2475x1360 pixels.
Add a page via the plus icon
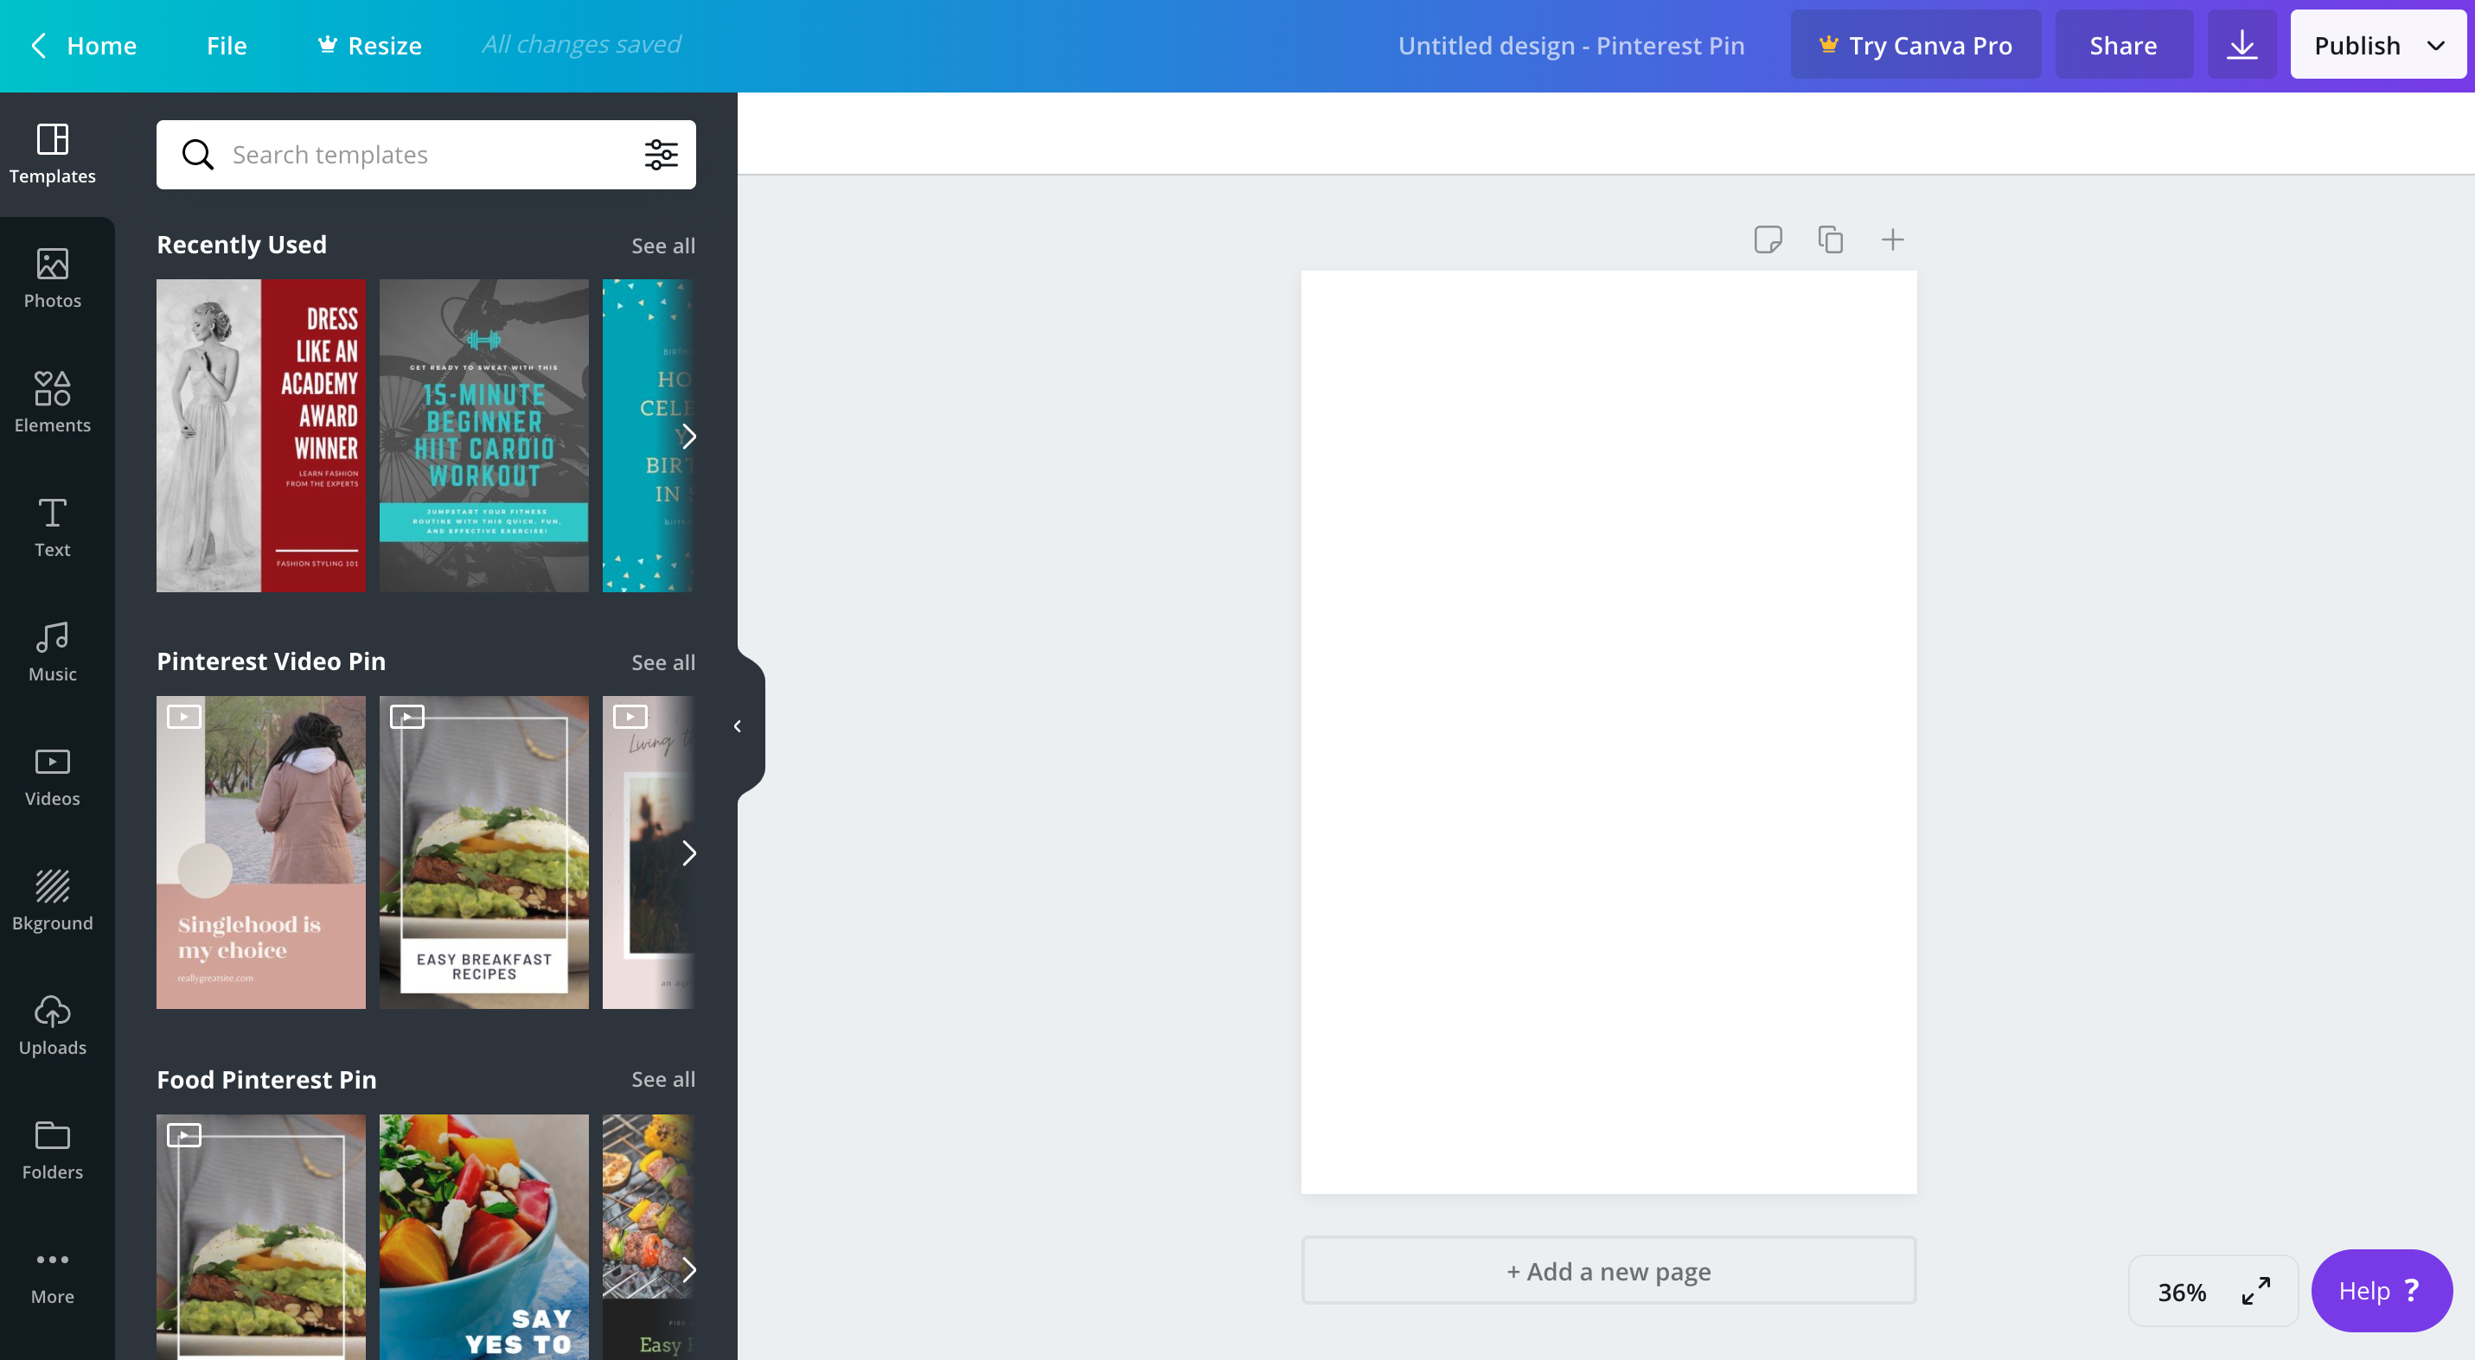tap(1893, 239)
